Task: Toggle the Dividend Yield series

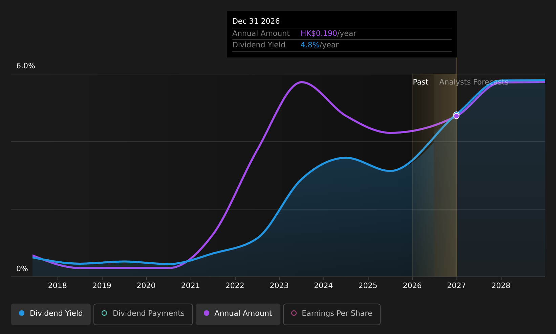Action: (x=51, y=314)
